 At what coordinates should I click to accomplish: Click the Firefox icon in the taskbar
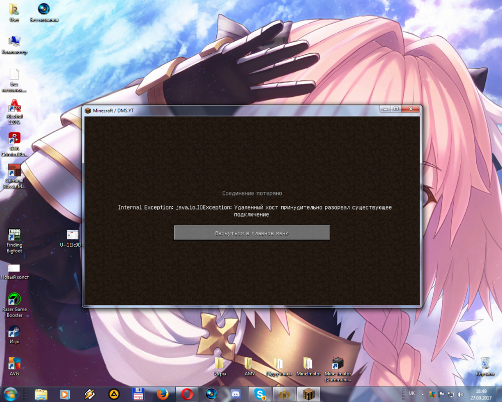(x=162, y=394)
